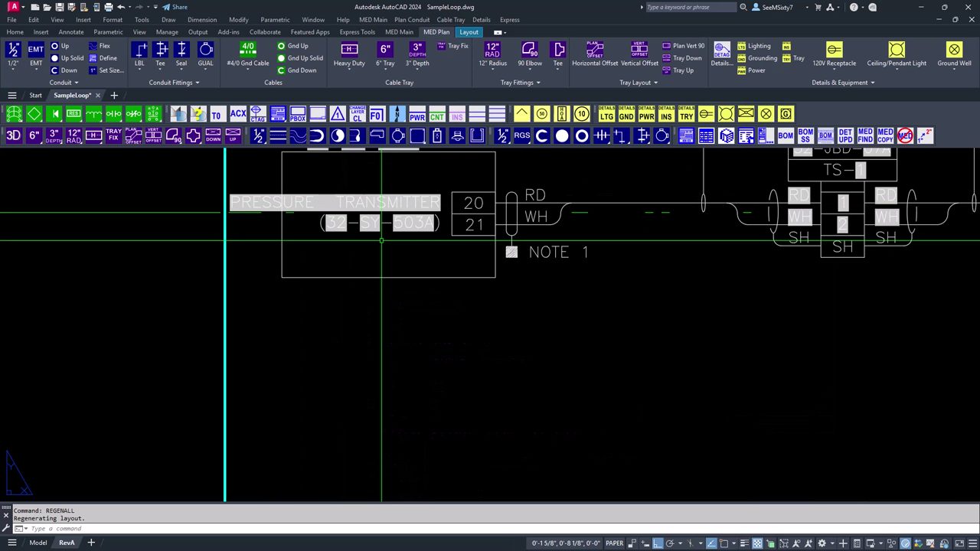Open the Cable Tray menu

pos(451,20)
